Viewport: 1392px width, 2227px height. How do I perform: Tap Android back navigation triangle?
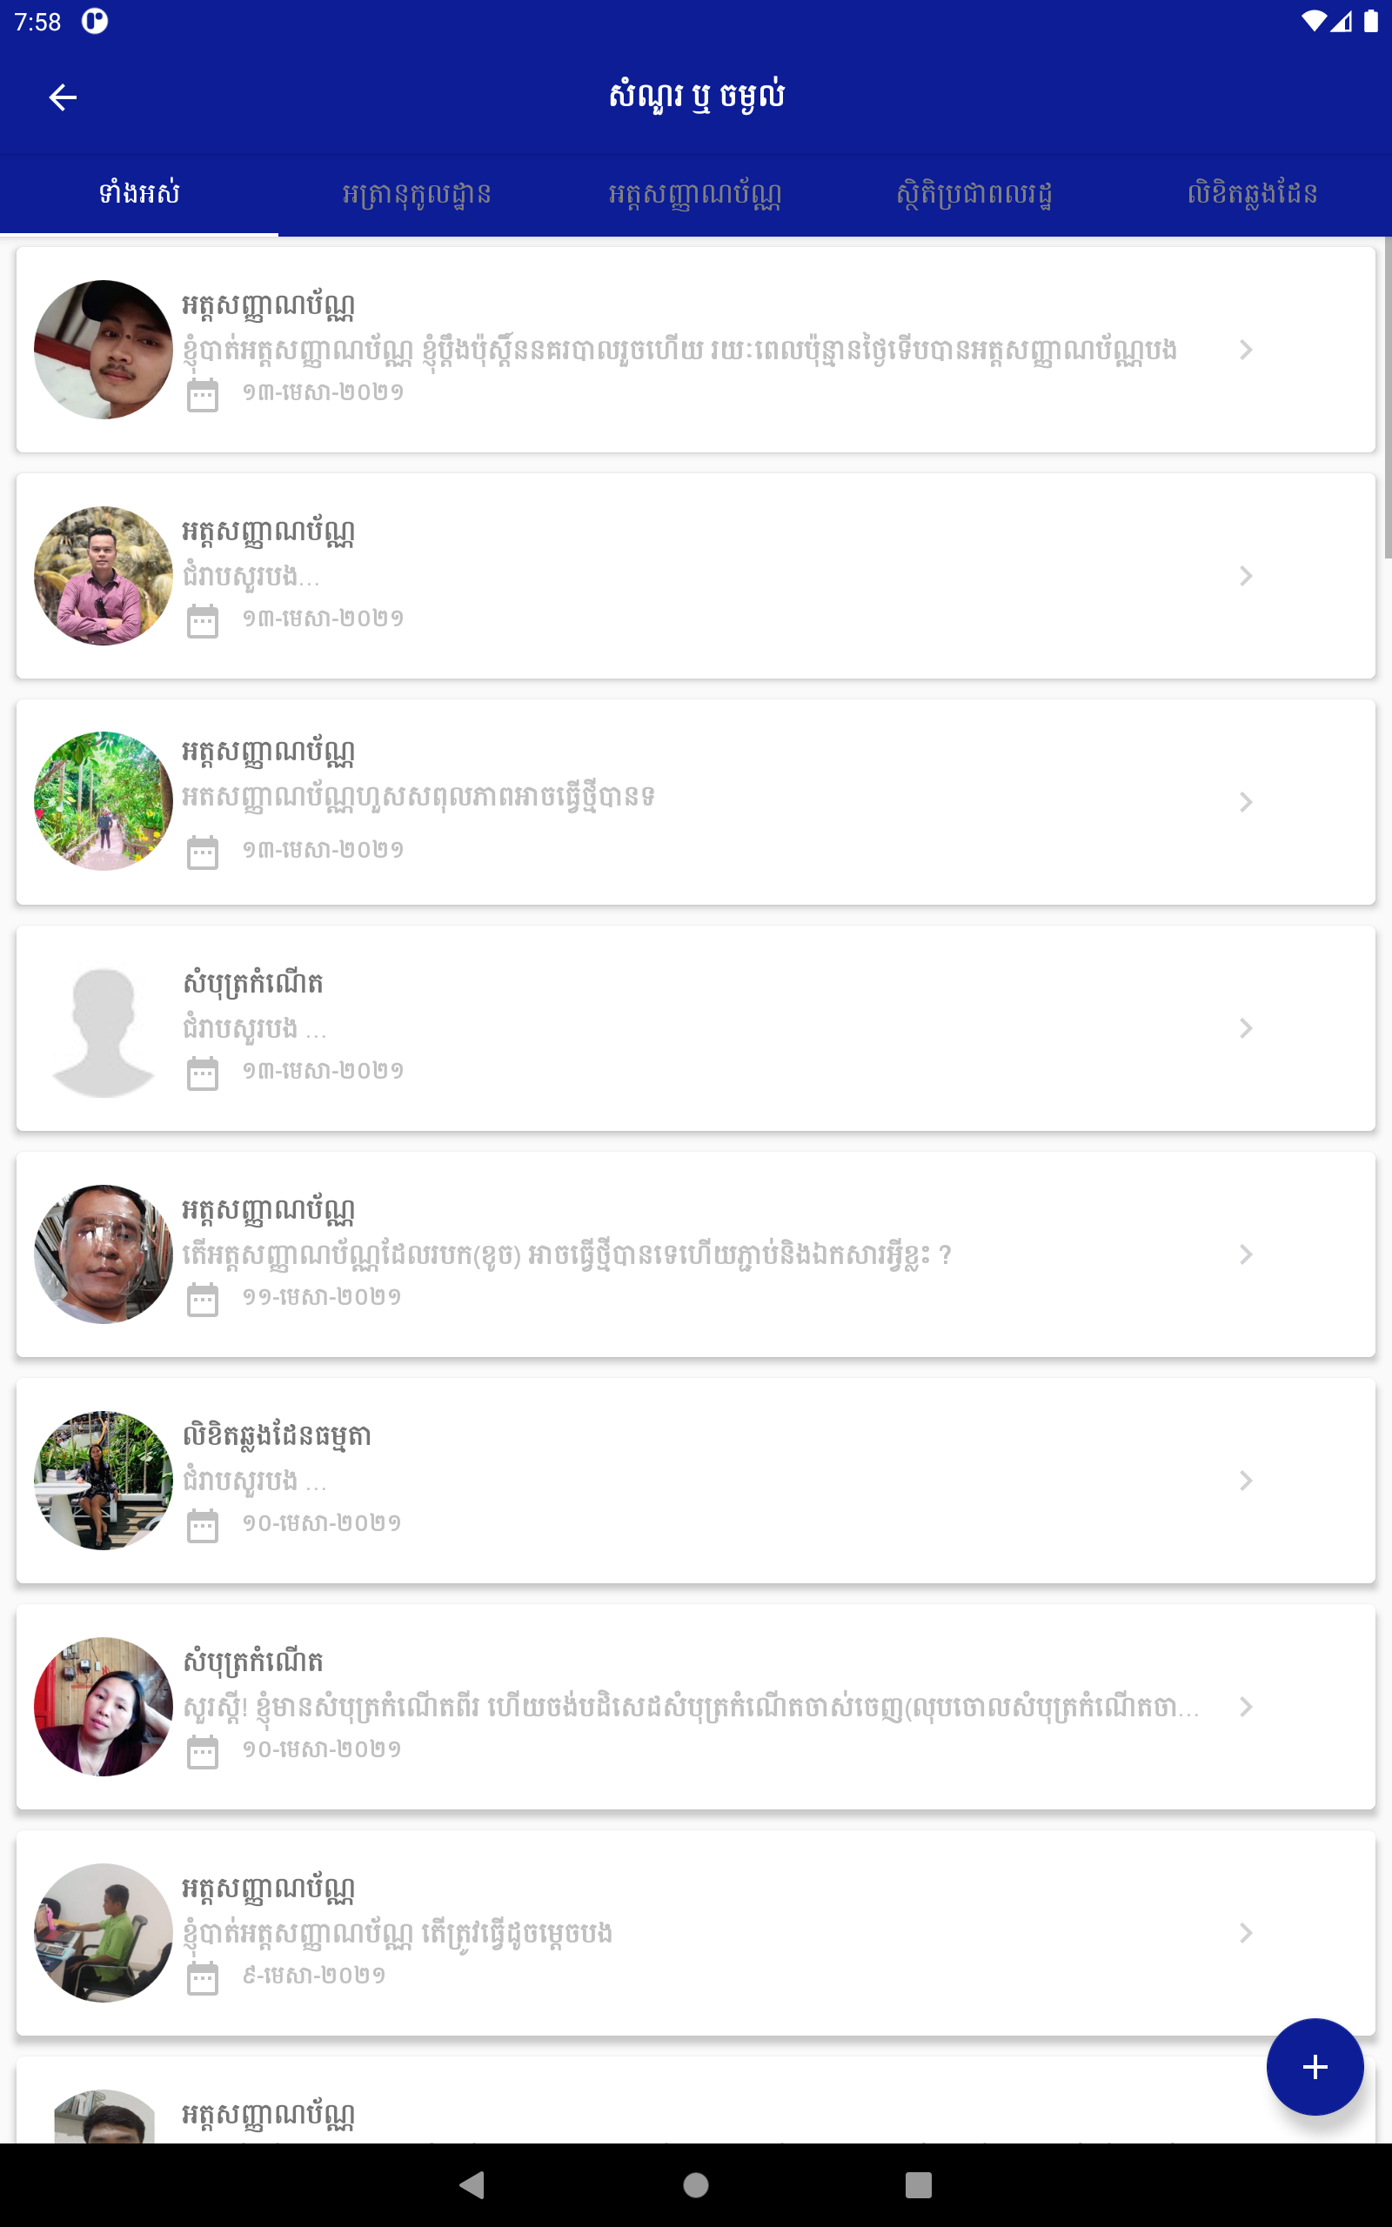[x=472, y=2184]
